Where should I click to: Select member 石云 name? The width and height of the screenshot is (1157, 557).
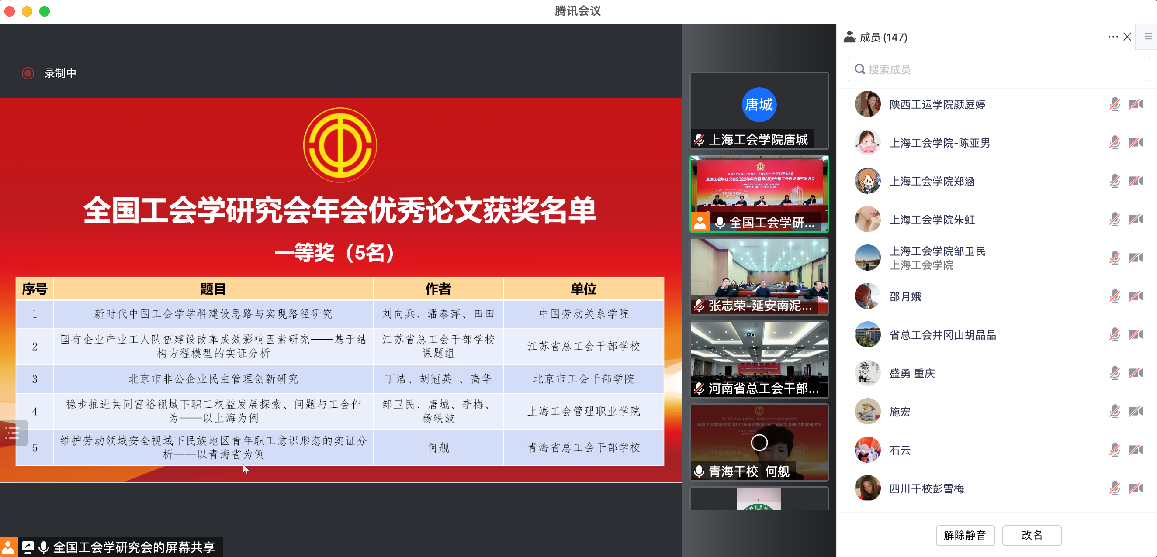[900, 450]
